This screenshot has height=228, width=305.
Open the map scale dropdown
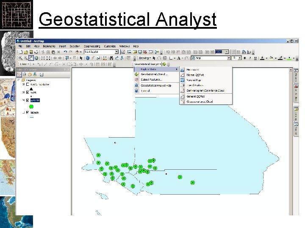point(116,52)
